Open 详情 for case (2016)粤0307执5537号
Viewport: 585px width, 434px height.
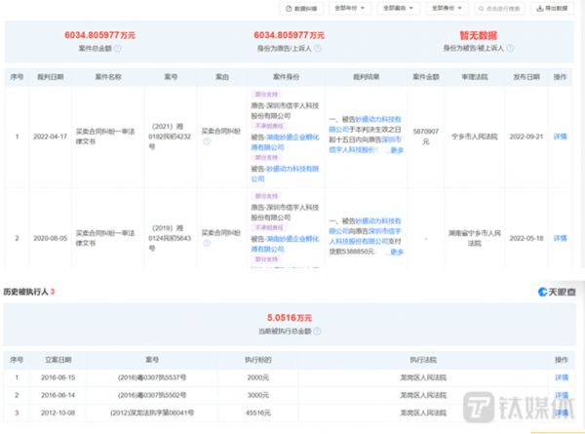pos(561,376)
